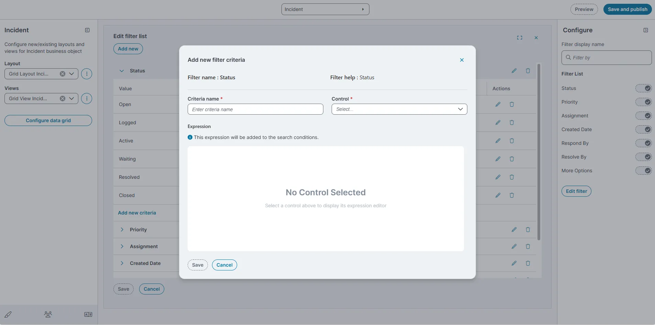Expand Edit filter list to fullscreen

(x=520, y=38)
